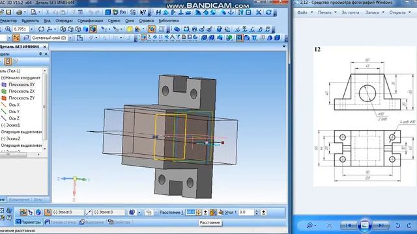
Task: Select Wireframe display mode icon
Action: pyautogui.click(x=63, y=29)
